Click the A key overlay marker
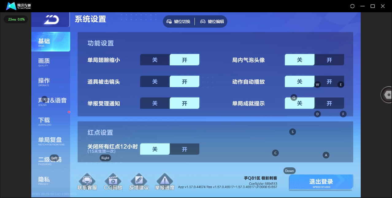This screenshot has height=198, width=392. click(x=326, y=155)
